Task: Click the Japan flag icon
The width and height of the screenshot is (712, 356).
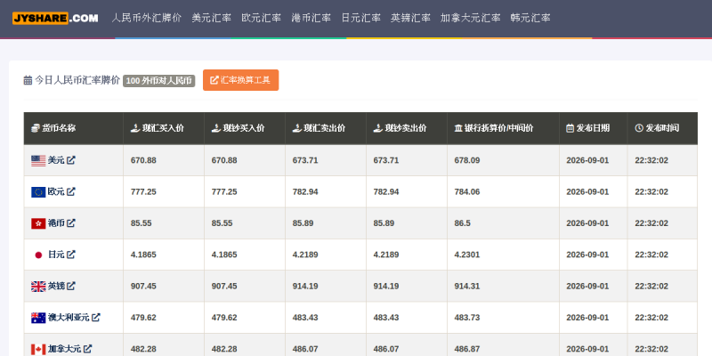Action: [x=38, y=255]
